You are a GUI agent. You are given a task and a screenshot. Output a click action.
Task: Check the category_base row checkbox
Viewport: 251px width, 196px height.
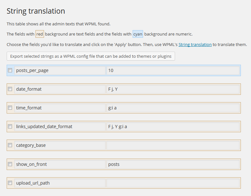pyautogui.click(x=10, y=145)
